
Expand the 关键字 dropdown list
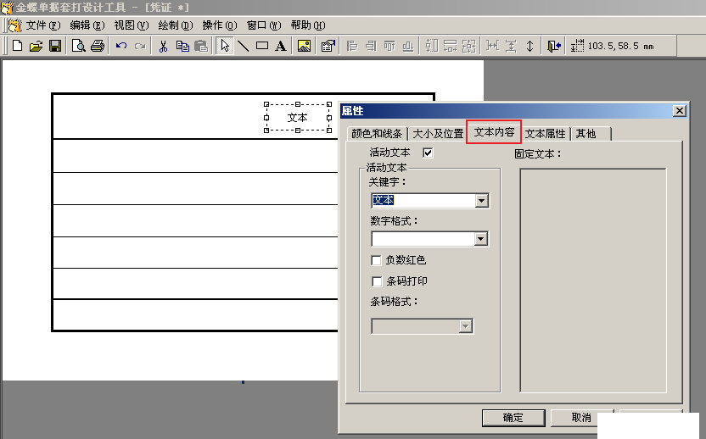click(x=481, y=201)
